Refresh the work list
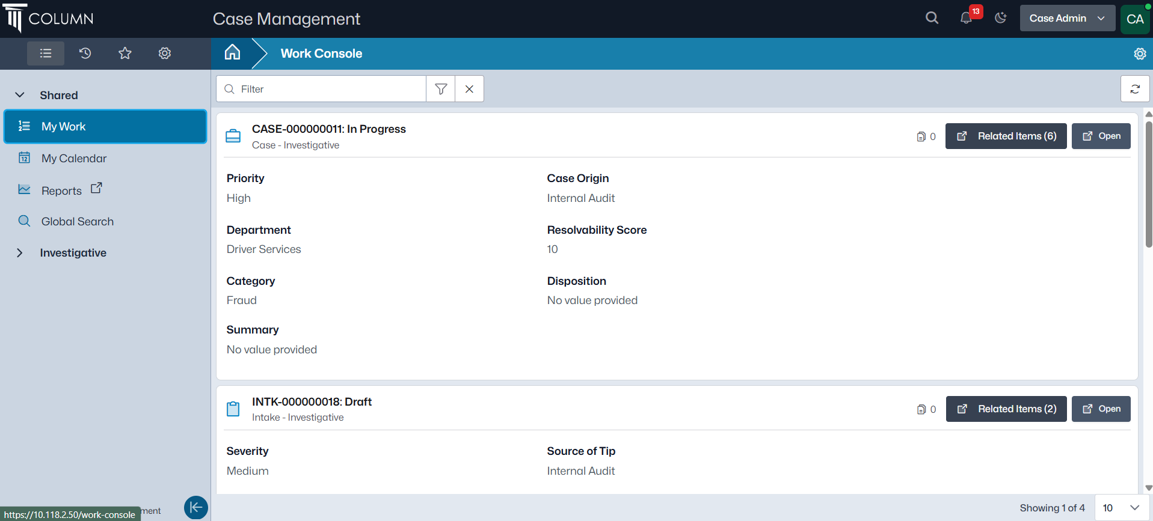The height and width of the screenshot is (521, 1153). click(1135, 89)
